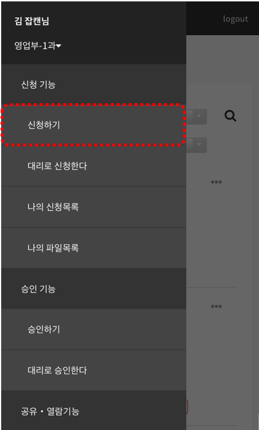Open the 나의 파일목록 menu item
The height and width of the screenshot is (430, 259).
point(94,248)
